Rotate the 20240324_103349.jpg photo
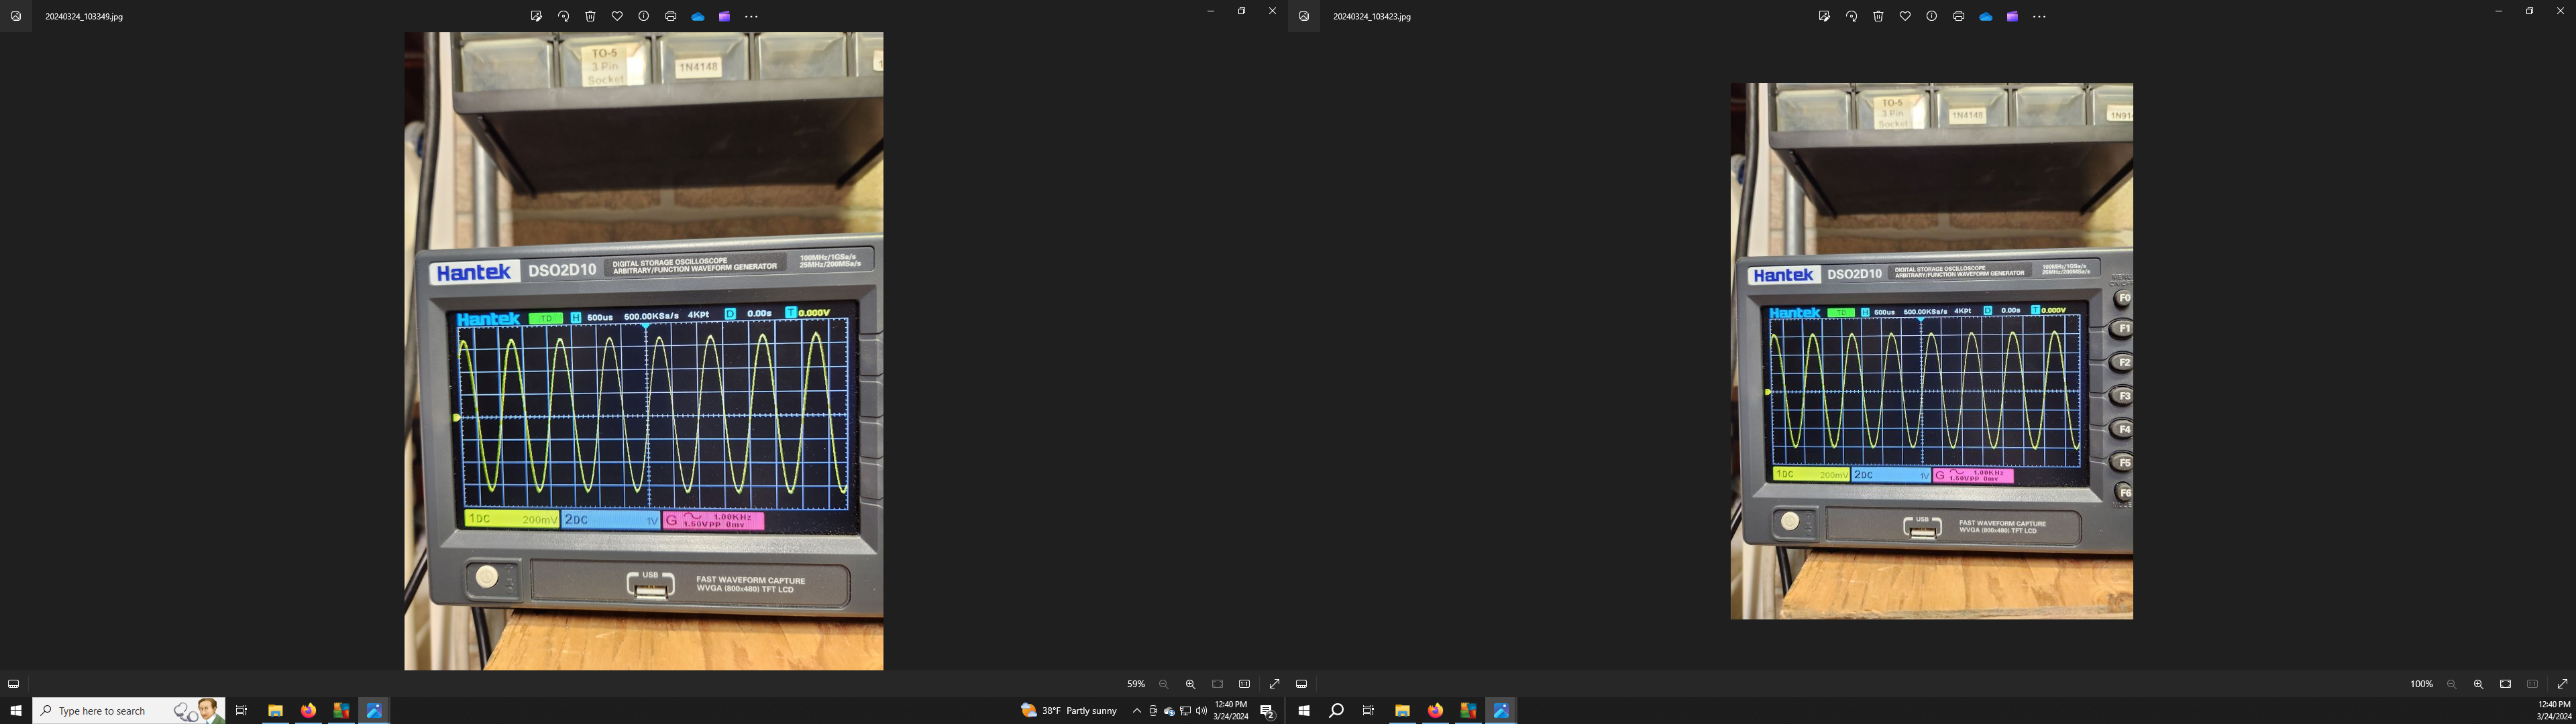 (563, 16)
